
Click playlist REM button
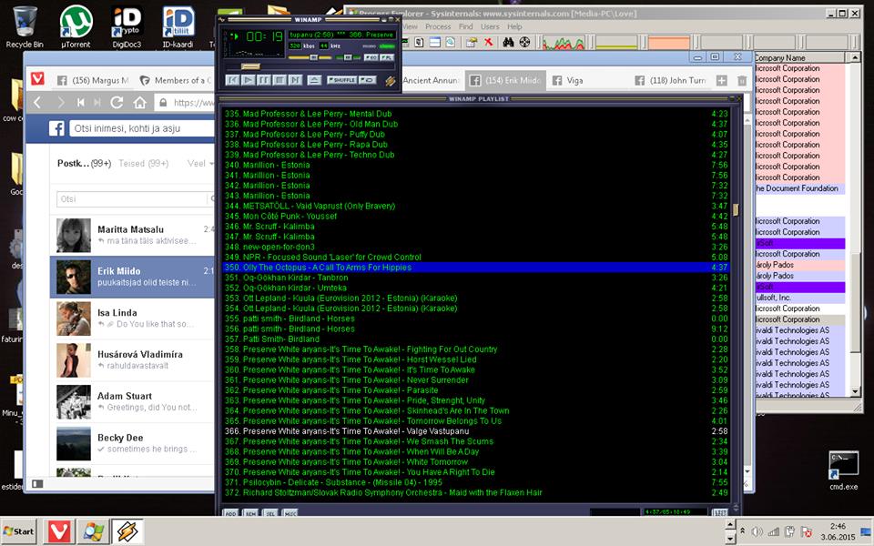[251, 512]
